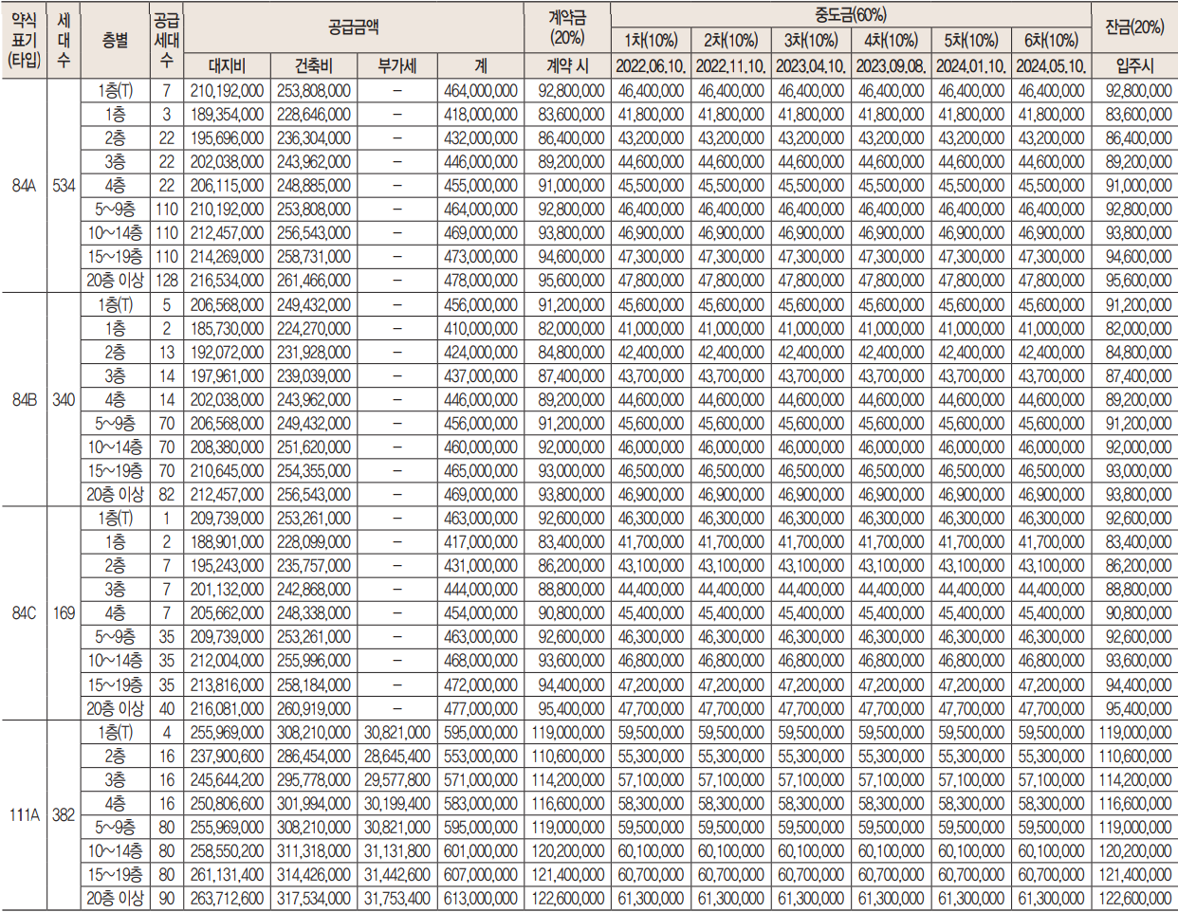
Task: Select land cost 189,354,000
Action: pyautogui.click(x=227, y=115)
